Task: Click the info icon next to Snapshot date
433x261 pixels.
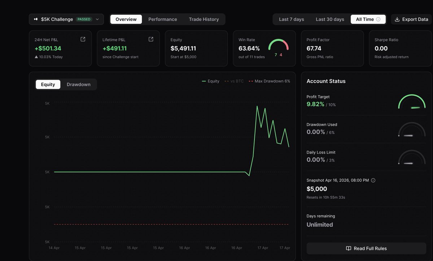Action: [373, 180]
